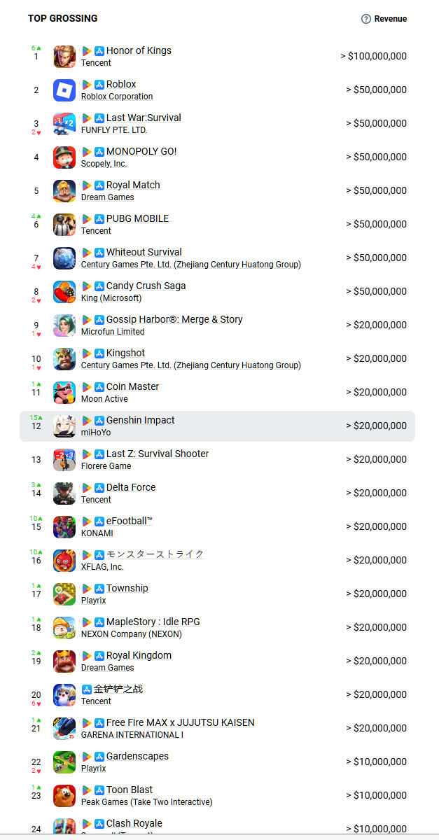
Task: Click the TOP GROSSING heading
Action: point(63,18)
